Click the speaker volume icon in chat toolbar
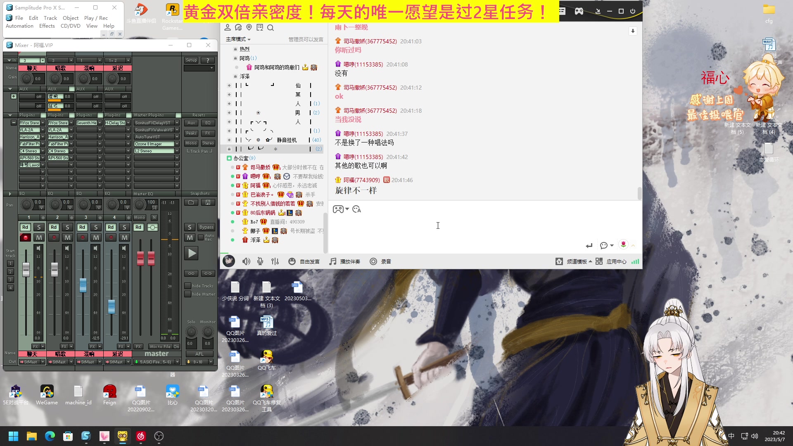The image size is (793, 446). pos(246,261)
